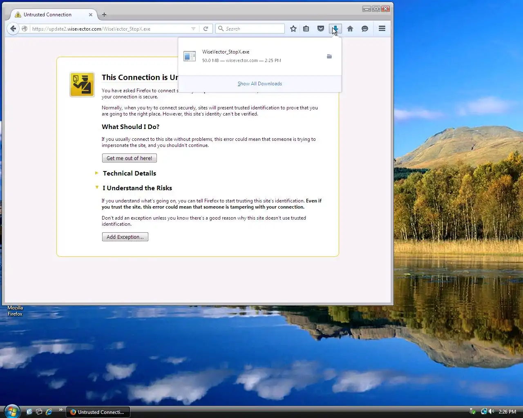The height and width of the screenshot is (418, 523).
Task: Click the search magnifier icon
Action: click(221, 29)
